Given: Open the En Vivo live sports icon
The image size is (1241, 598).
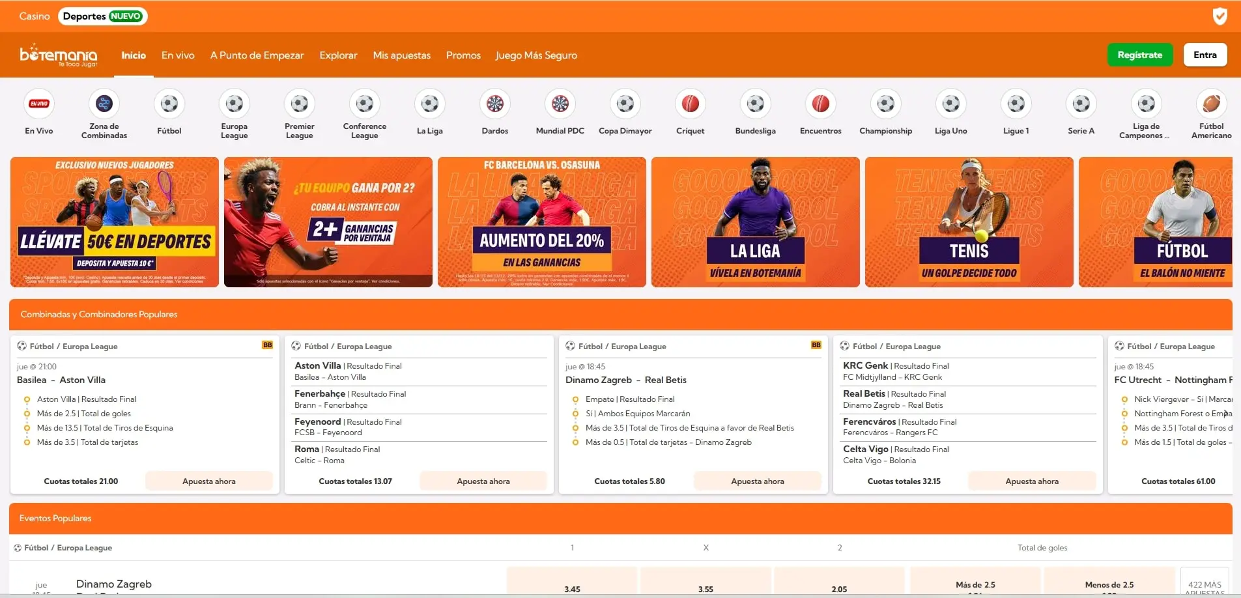Looking at the screenshot, I should coord(39,104).
